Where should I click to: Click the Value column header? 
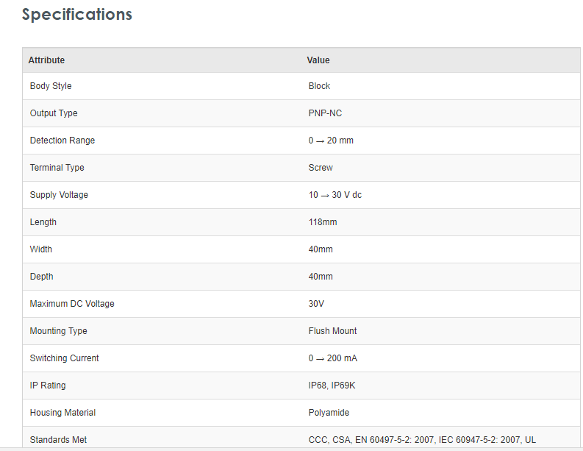(x=318, y=60)
